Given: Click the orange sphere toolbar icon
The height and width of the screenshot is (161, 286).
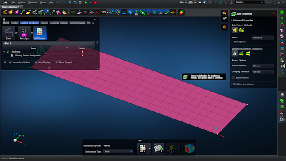Looking at the screenshot, I should coord(11,12).
